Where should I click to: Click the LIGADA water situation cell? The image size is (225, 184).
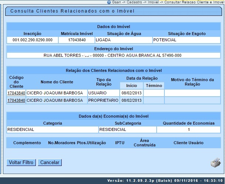click(x=123, y=40)
